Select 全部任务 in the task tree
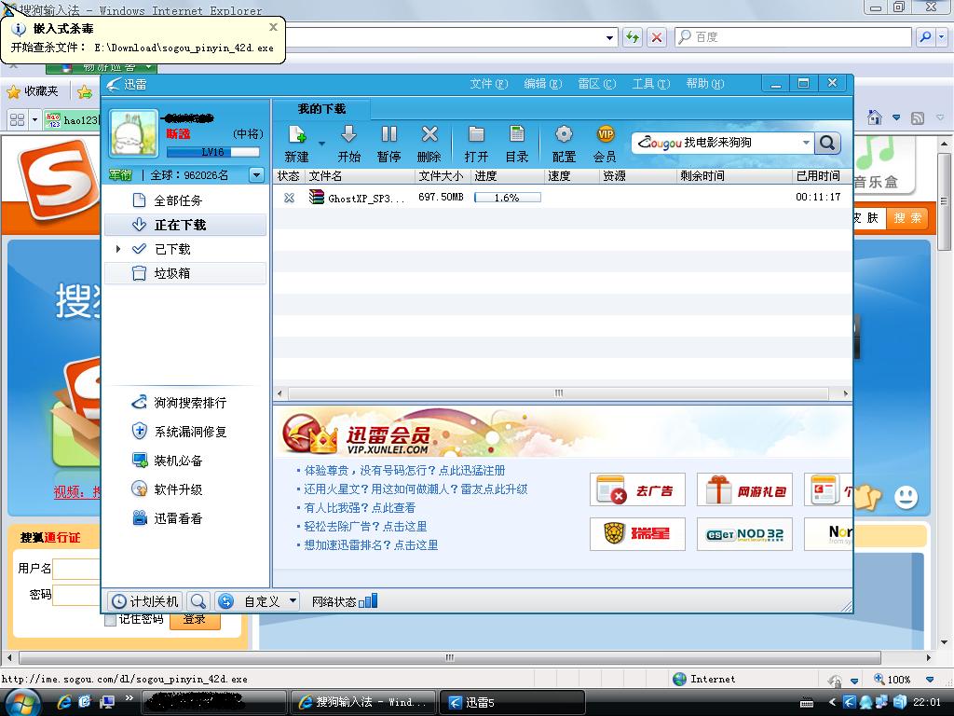Screen dimensions: 954x716 click(x=185, y=200)
